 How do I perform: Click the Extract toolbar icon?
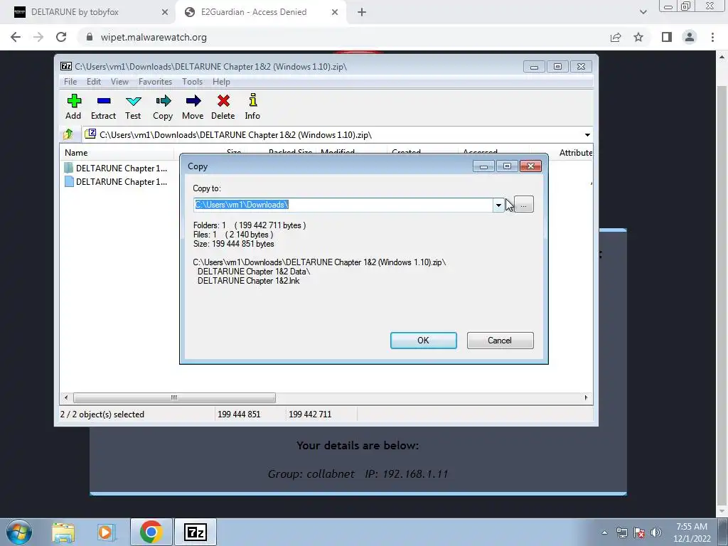(103, 107)
